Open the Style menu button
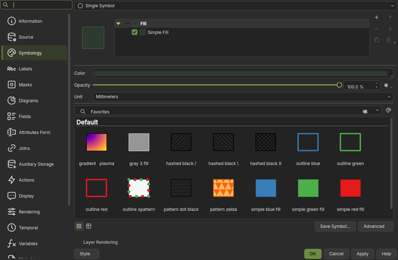 click(x=87, y=254)
